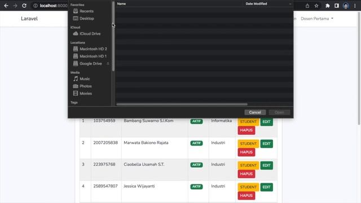Click AKTIF badge in Bambang Suwarno row
The width and height of the screenshot is (361, 203).
(196, 121)
